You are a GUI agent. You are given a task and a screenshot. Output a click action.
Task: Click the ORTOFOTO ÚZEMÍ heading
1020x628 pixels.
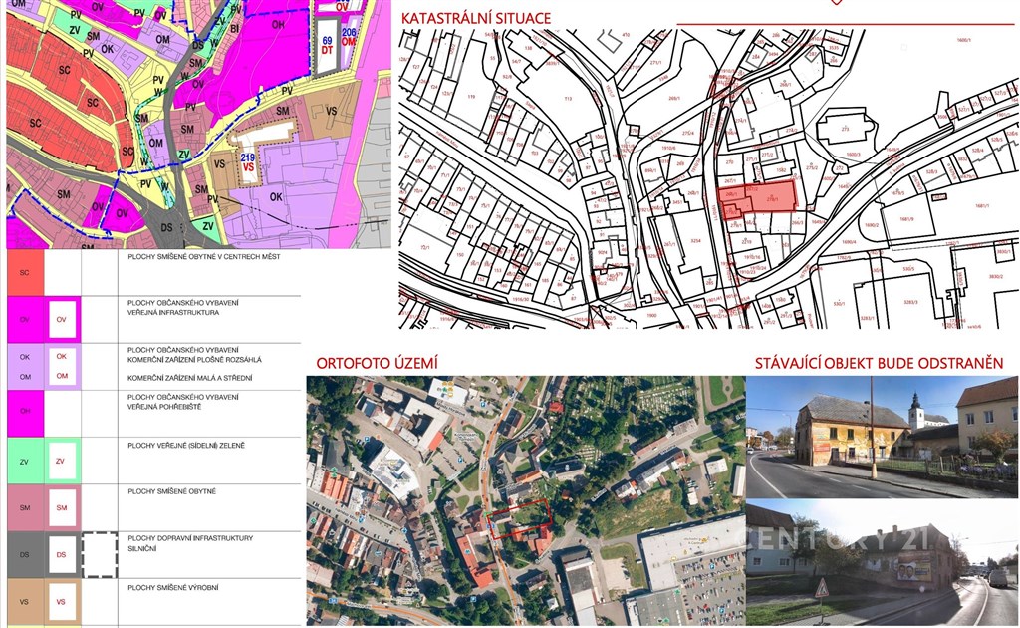(372, 363)
